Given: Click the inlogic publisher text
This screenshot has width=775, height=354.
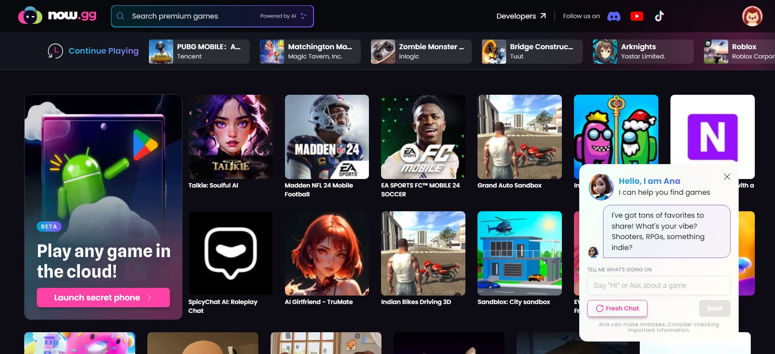Looking at the screenshot, I should click(x=409, y=56).
